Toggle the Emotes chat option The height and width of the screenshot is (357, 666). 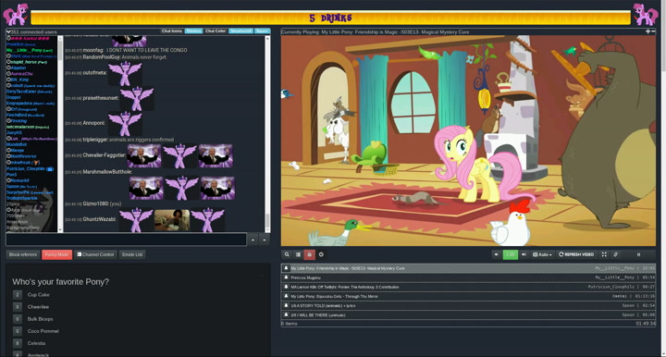pyautogui.click(x=193, y=31)
